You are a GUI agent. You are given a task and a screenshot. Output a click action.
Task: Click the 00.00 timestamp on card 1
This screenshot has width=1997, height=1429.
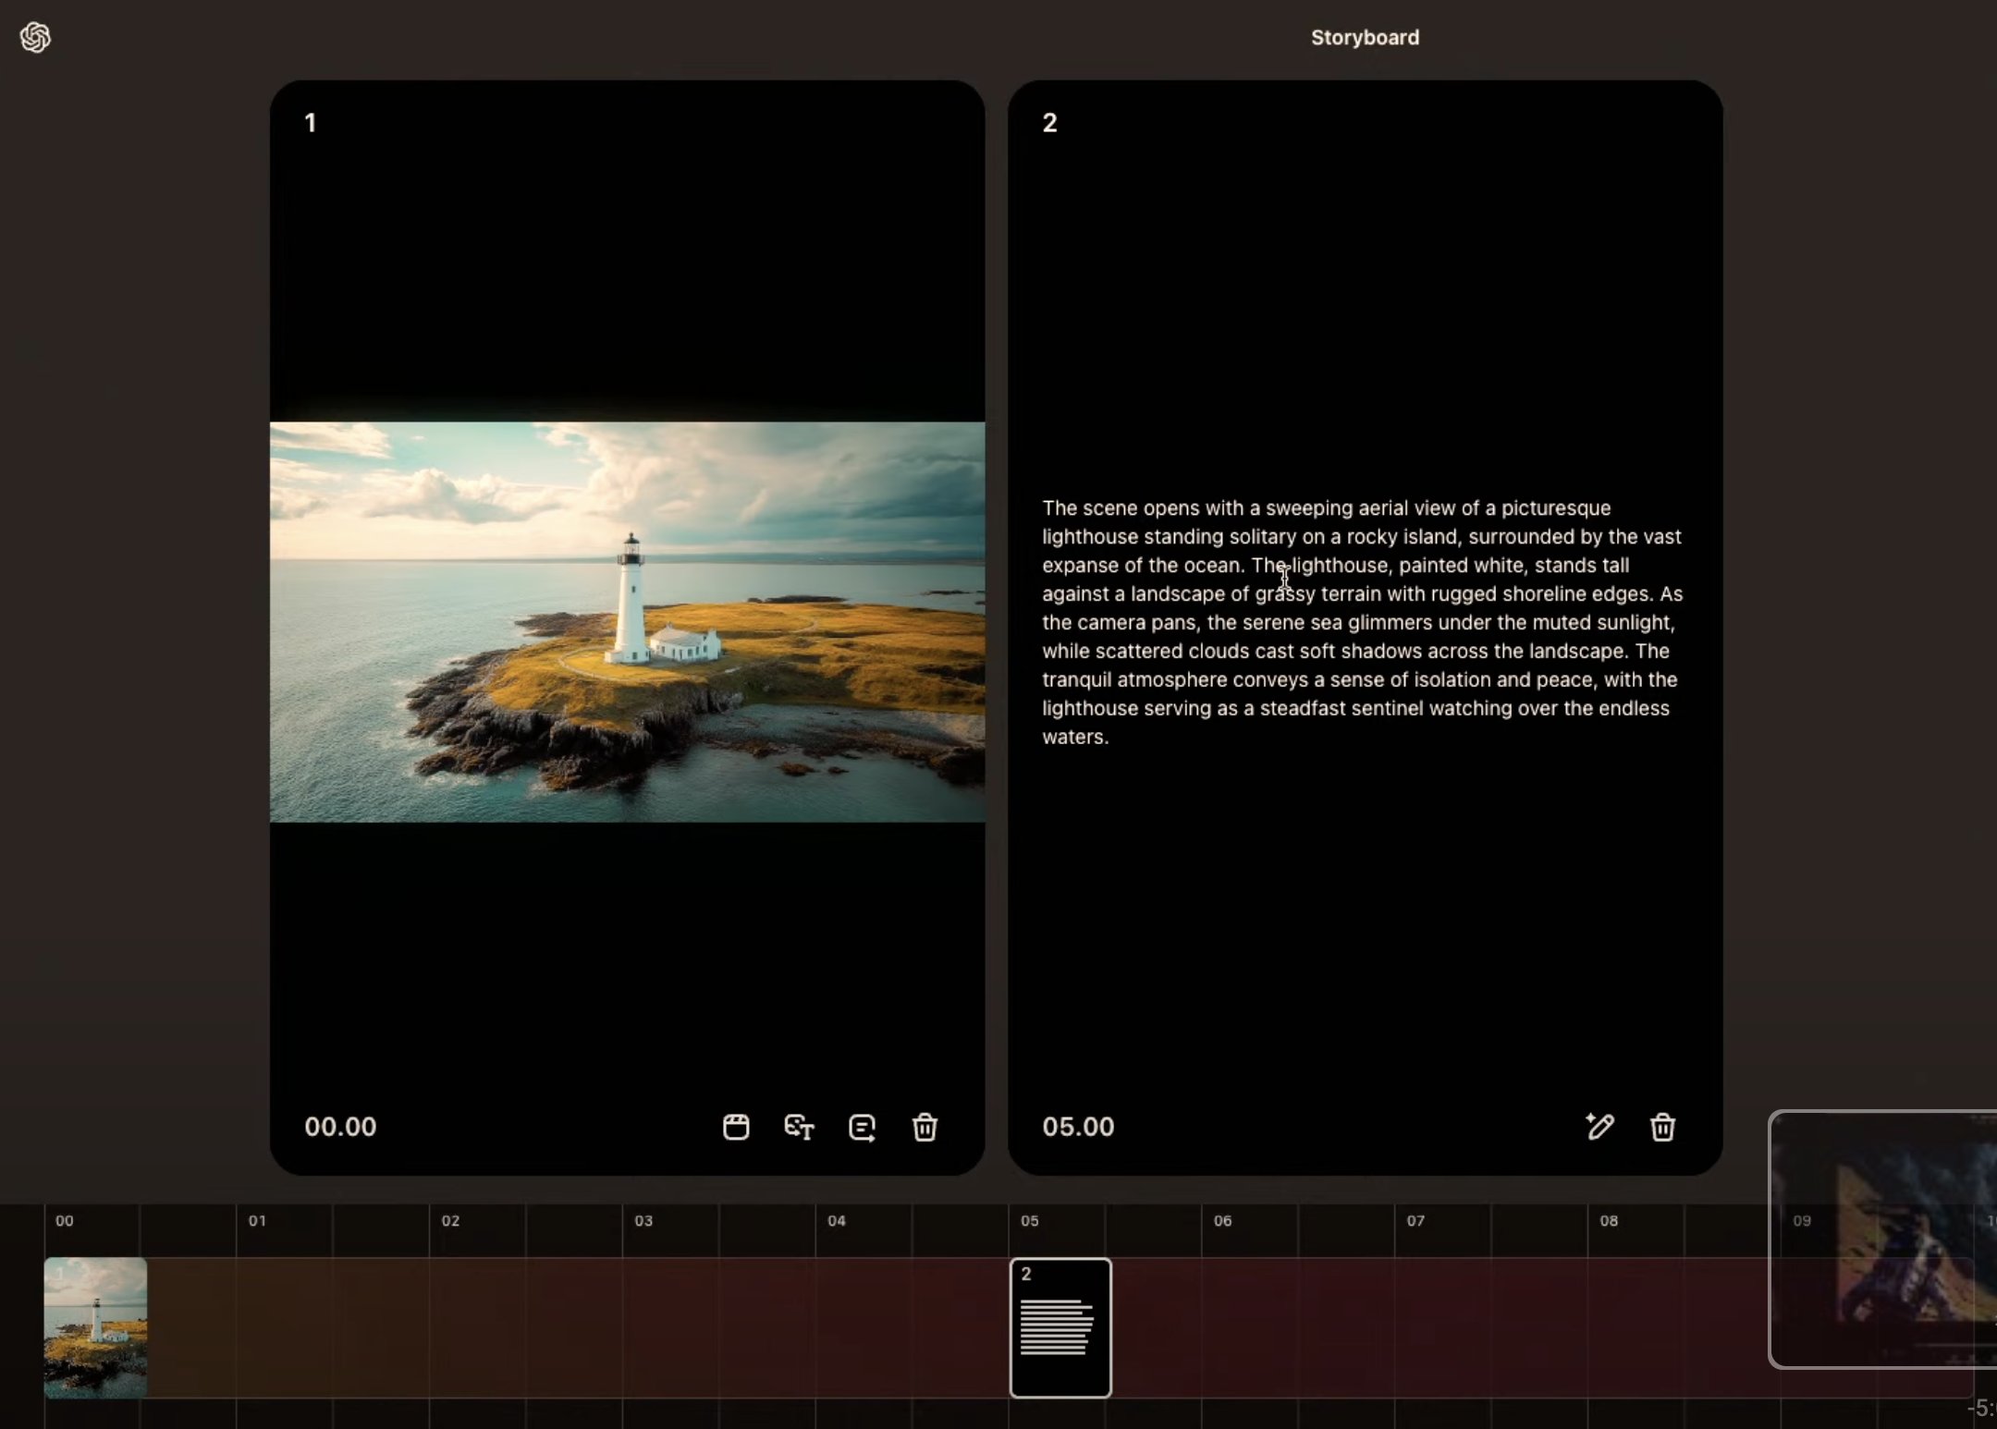click(x=340, y=1127)
